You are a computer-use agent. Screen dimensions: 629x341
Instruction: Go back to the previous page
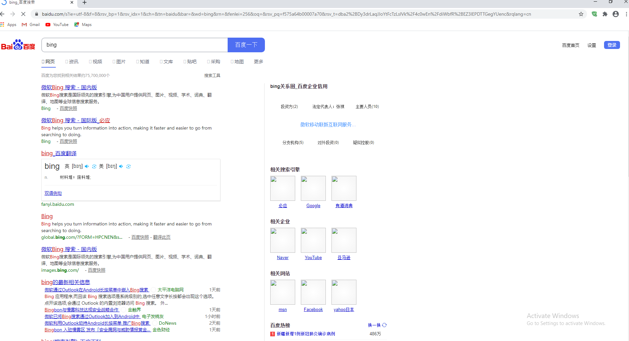pyautogui.click(x=2, y=14)
